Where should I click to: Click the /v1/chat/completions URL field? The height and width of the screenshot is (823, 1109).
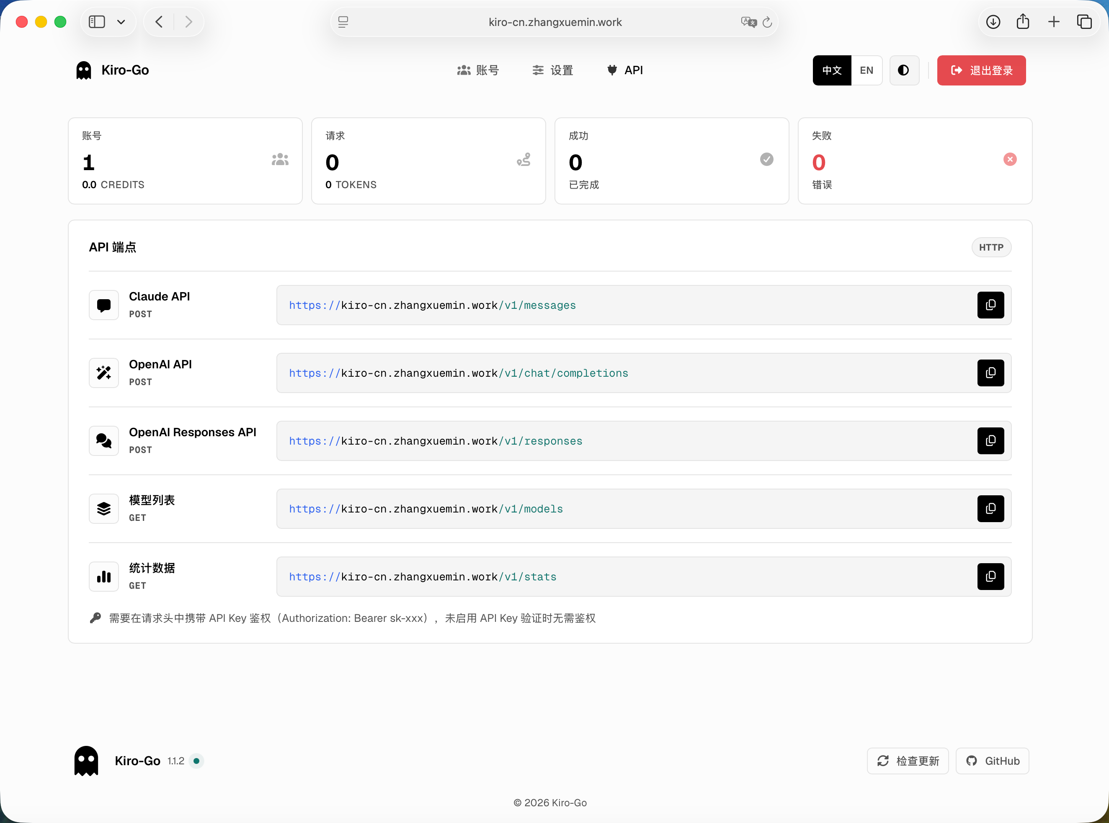point(644,373)
